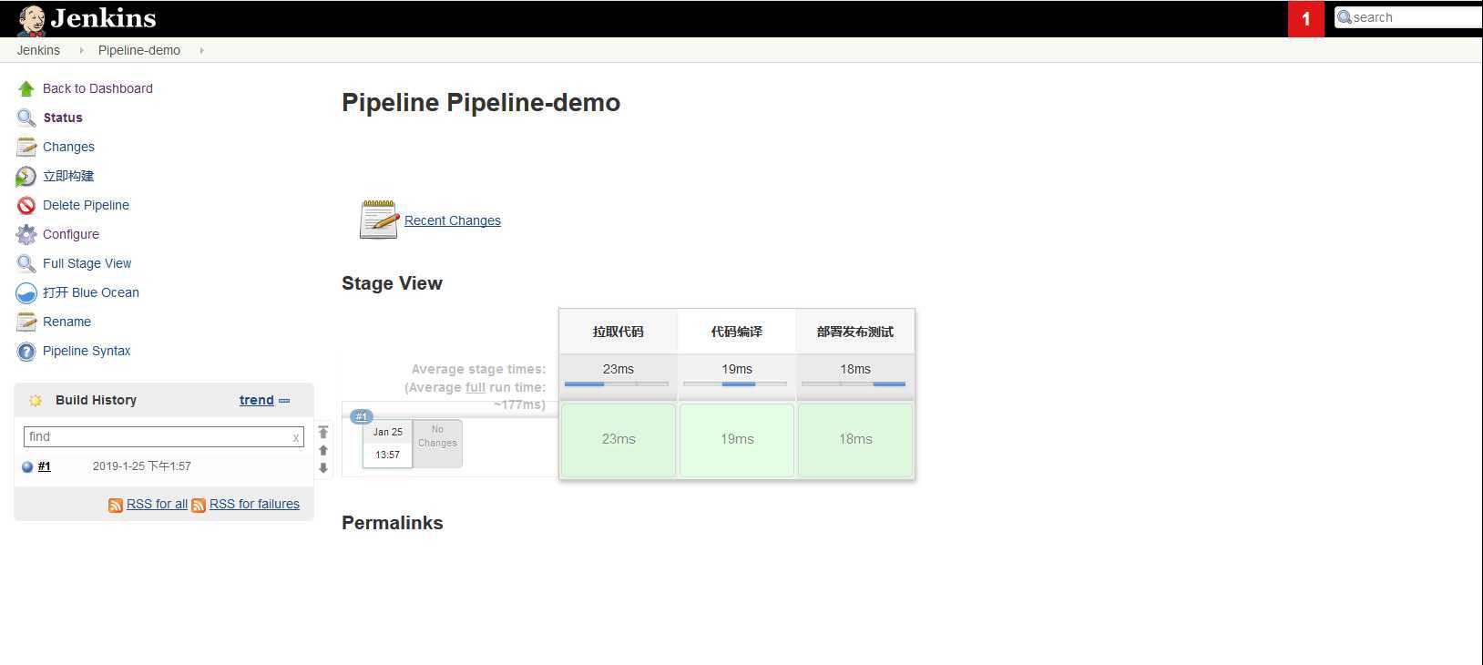Click the RSS for failures feed icon
This screenshot has height=665, width=1483.
click(199, 505)
